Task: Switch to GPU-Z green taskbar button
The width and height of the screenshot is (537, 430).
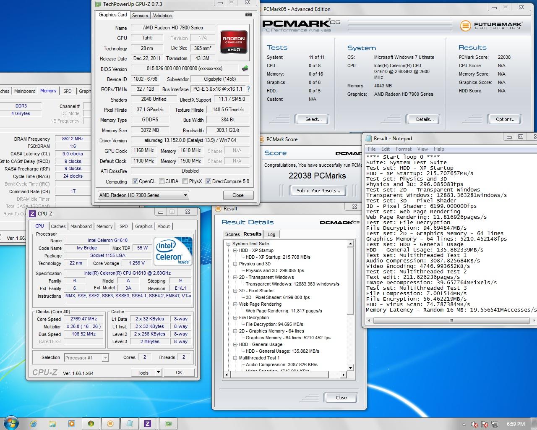Action: point(168,424)
